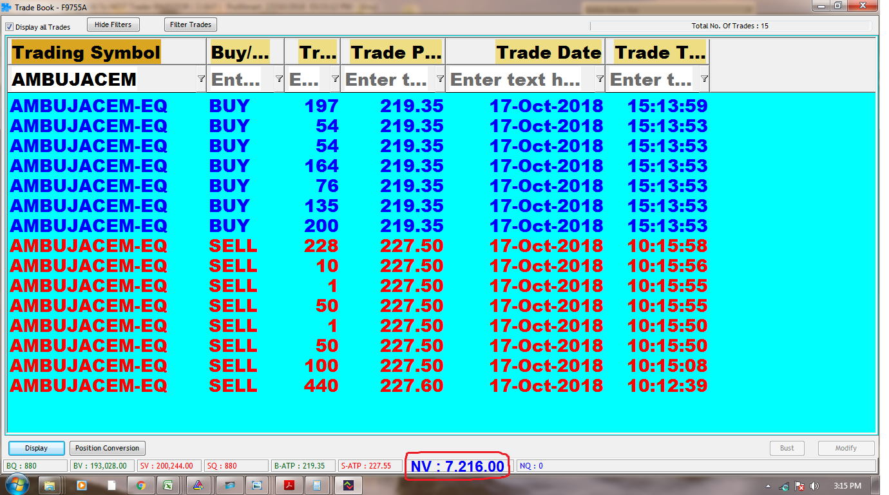Click the Trade Book window title icon
This screenshot has height=495, width=889.
[6, 7]
